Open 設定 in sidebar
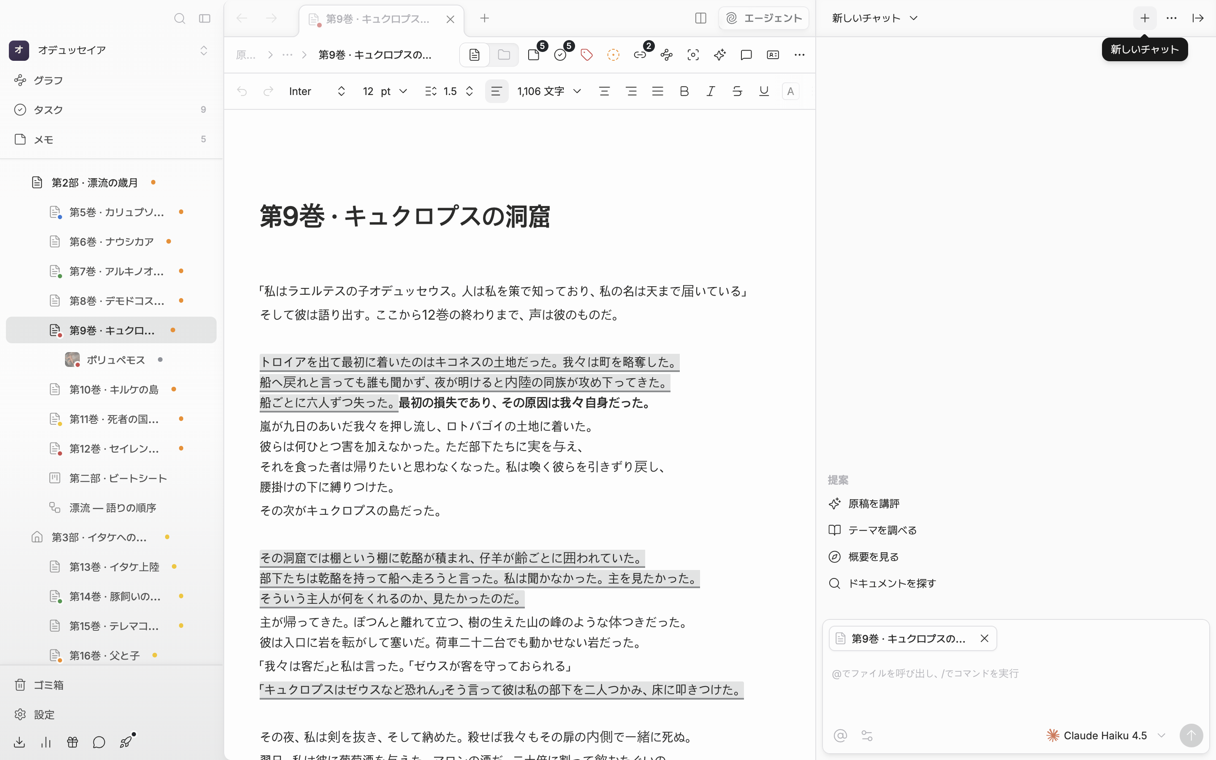 pos(111,715)
